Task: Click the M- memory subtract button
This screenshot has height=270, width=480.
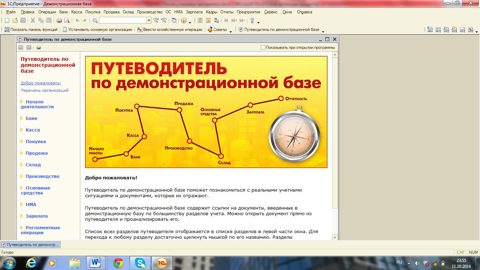Action: 242,20
